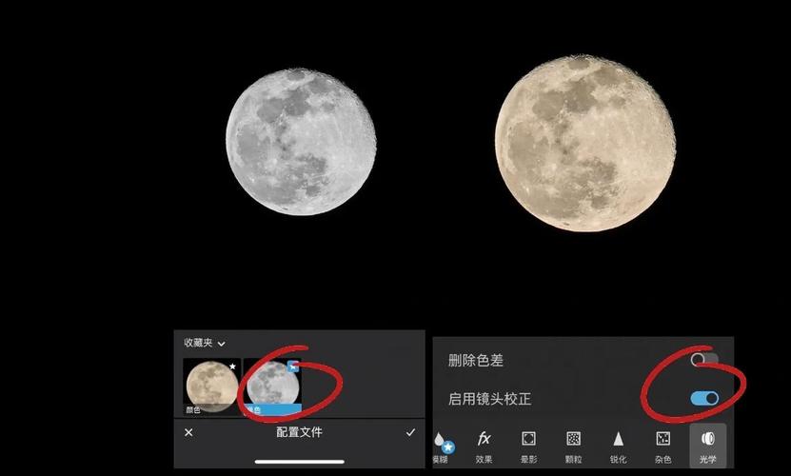Open the 杂色 noise tool
The image size is (791, 476).
[x=662, y=447]
